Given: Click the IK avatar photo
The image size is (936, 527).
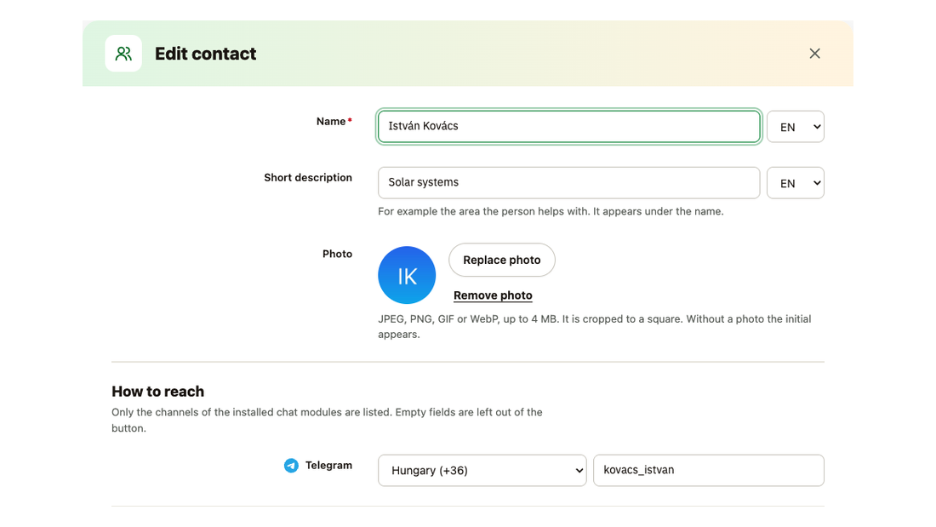Looking at the screenshot, I should click(407, 276).
